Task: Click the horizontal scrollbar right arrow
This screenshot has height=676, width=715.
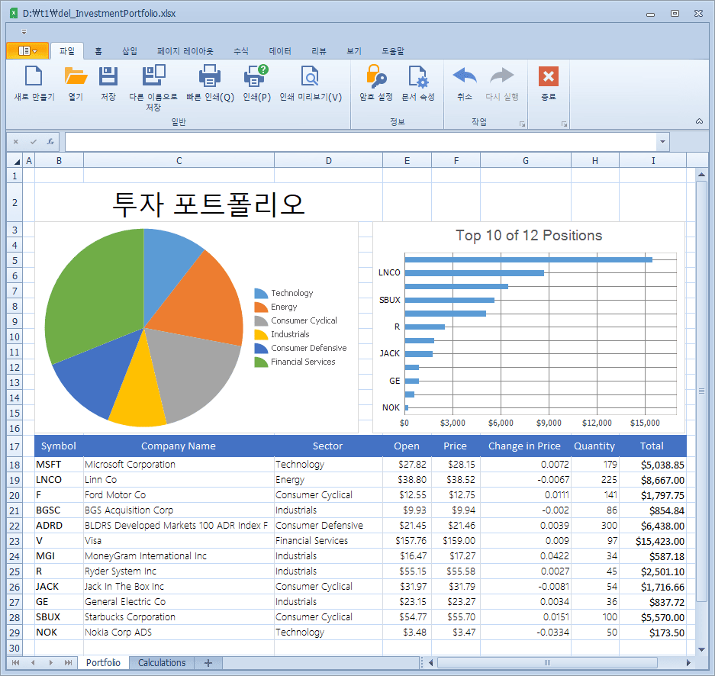Action: pos(688,663)
